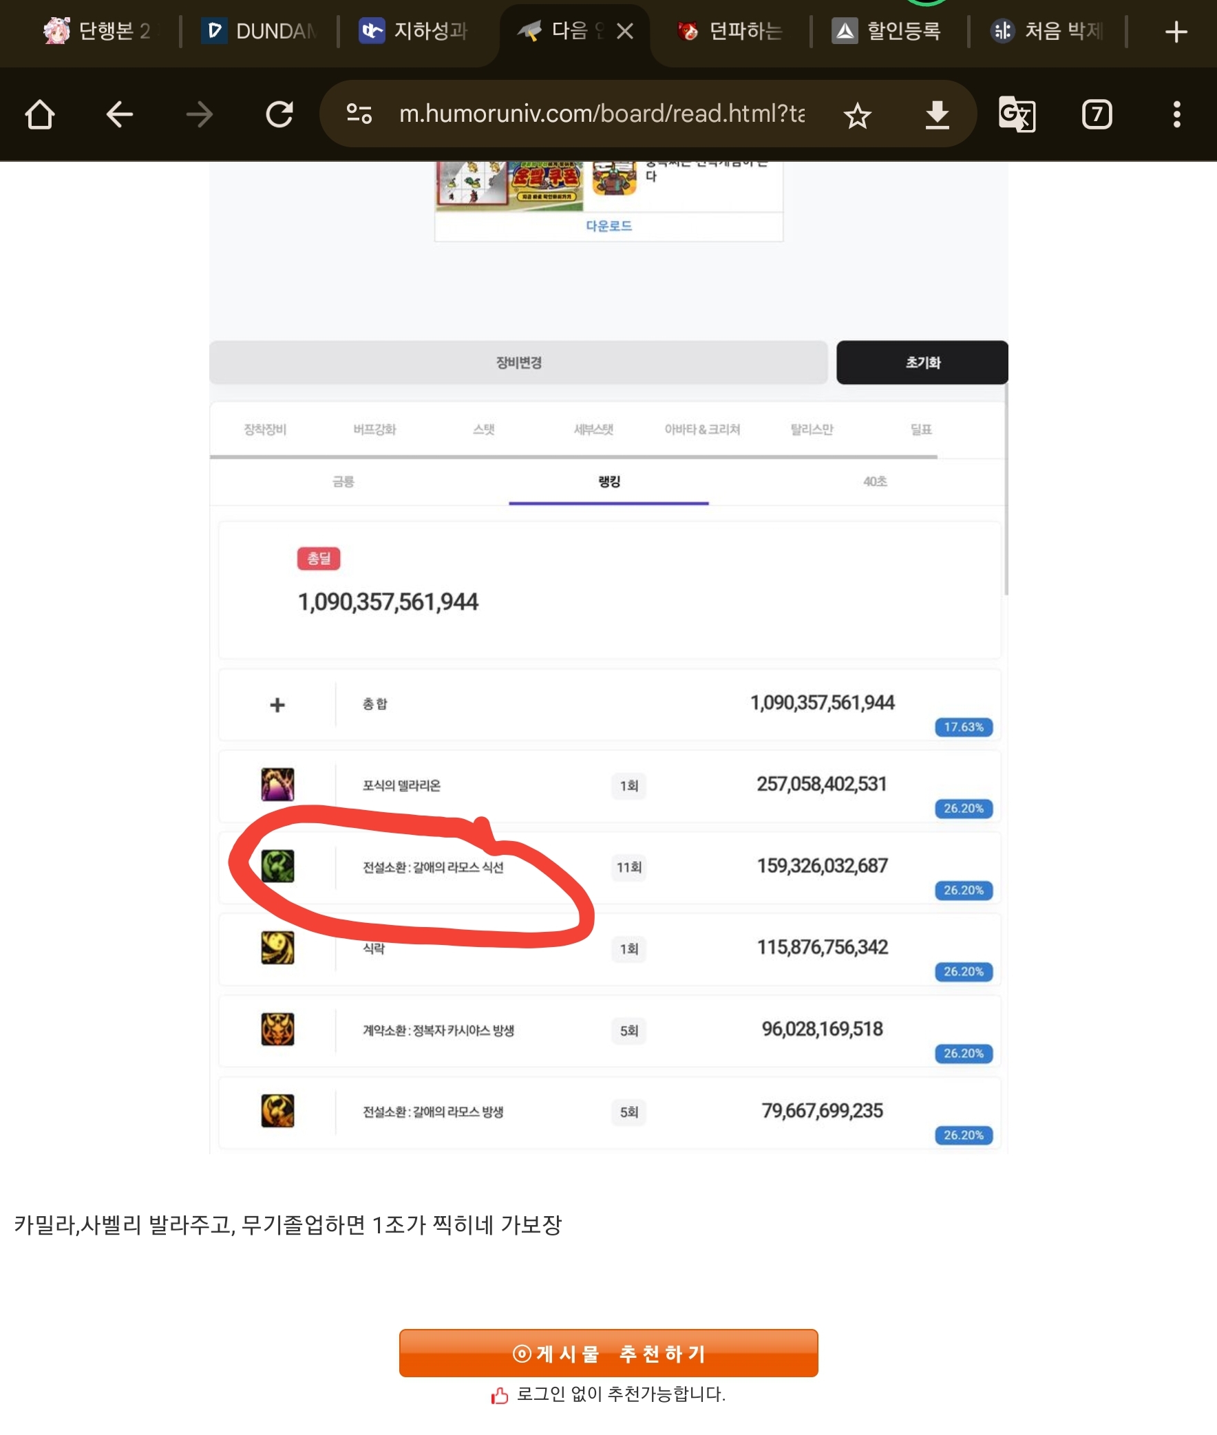Tap the download icon in address bar
The width and height of the screenshot is (1217, 1435).
(937, 115)
